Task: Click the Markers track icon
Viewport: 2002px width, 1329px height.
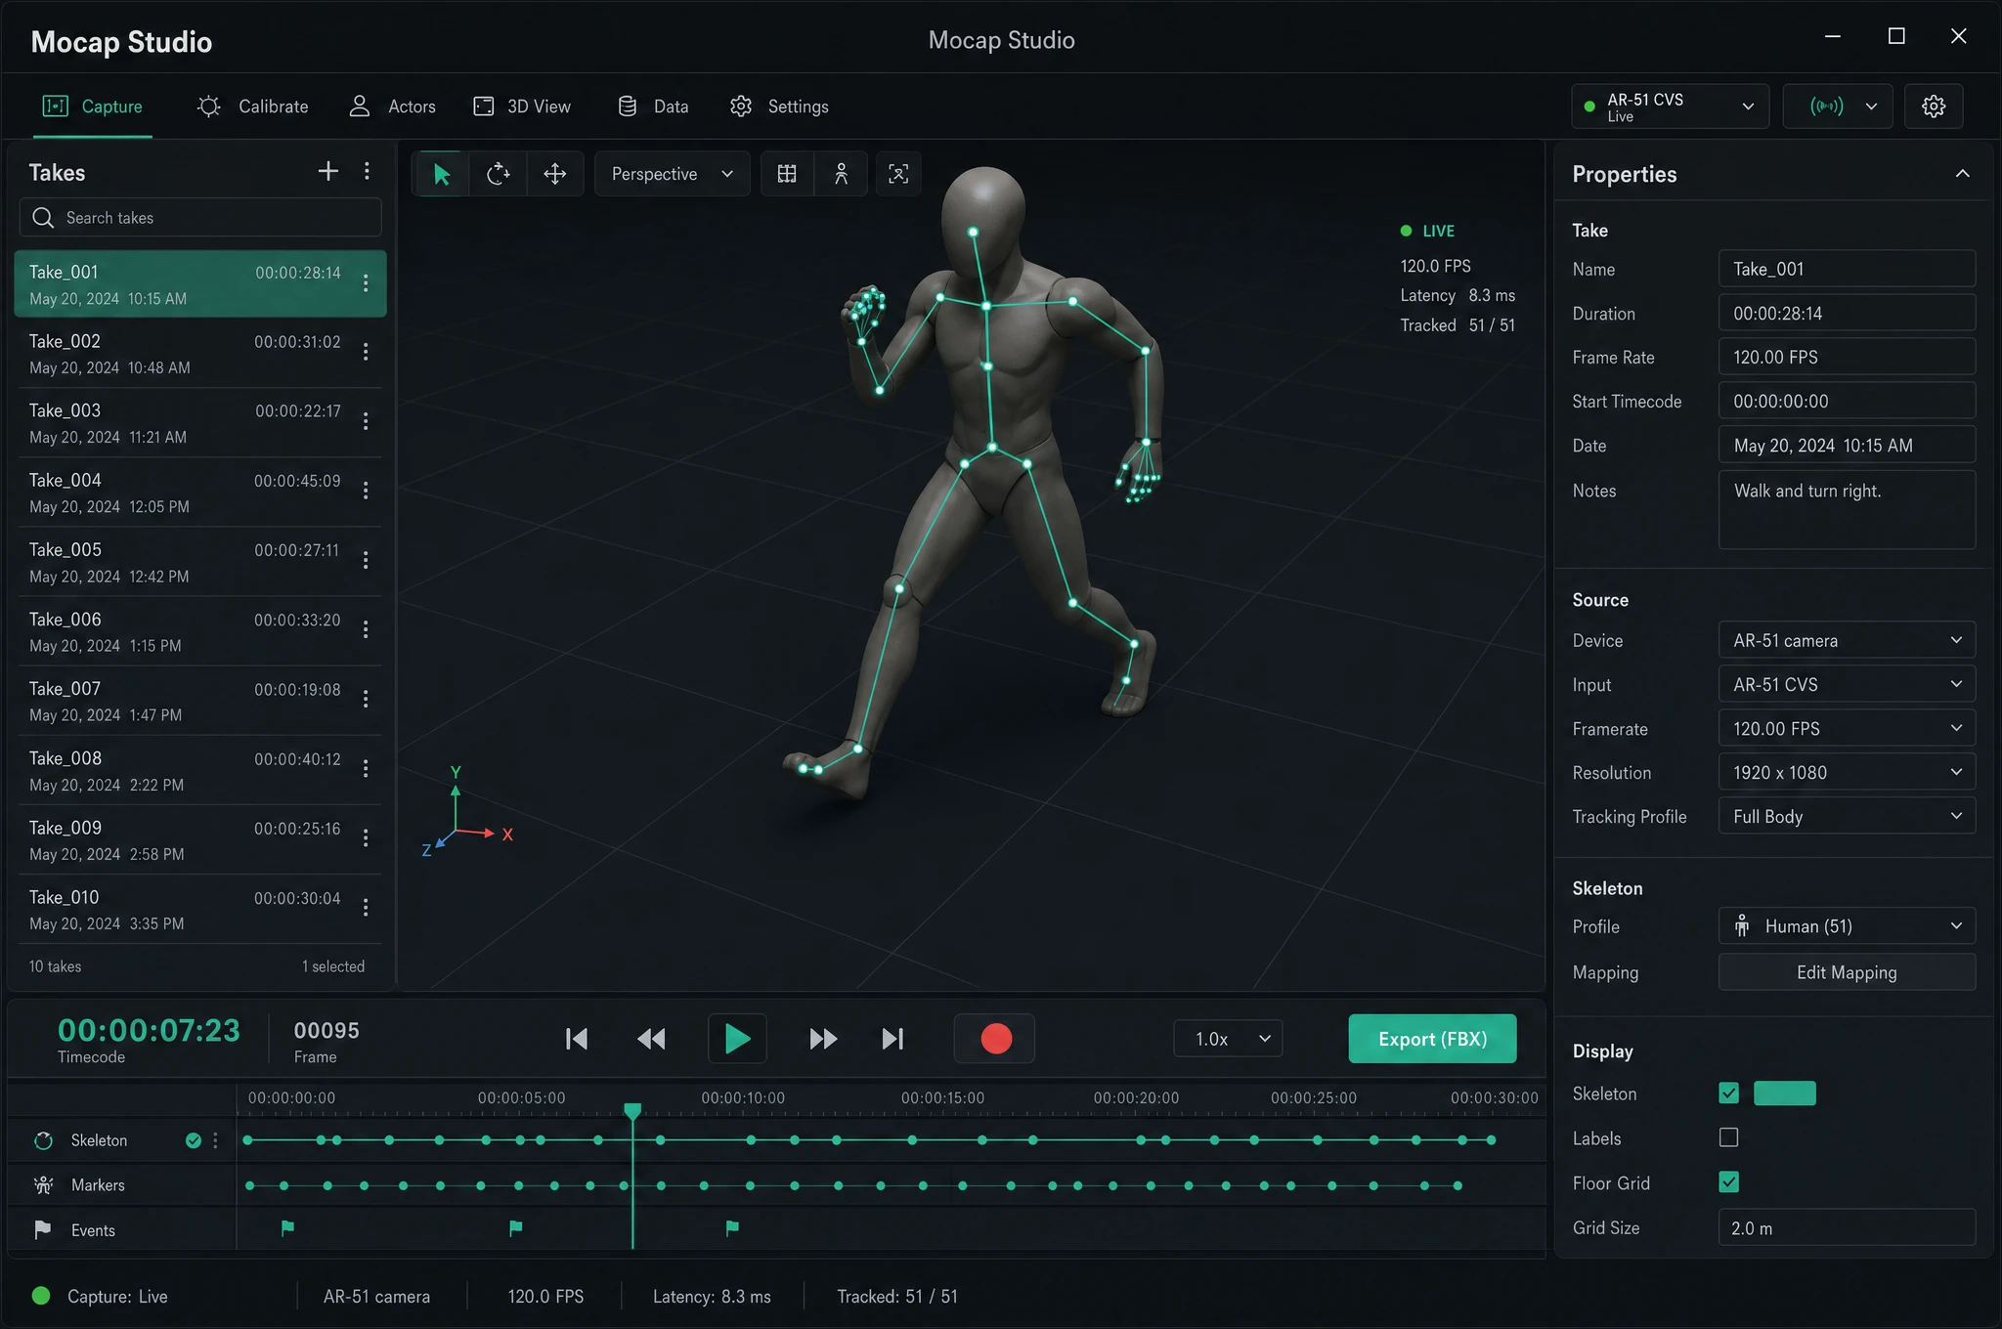Action: (x=43, y=1185)
